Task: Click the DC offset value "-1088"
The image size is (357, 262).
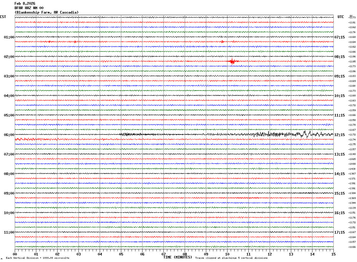Action: tap(352, 164)
